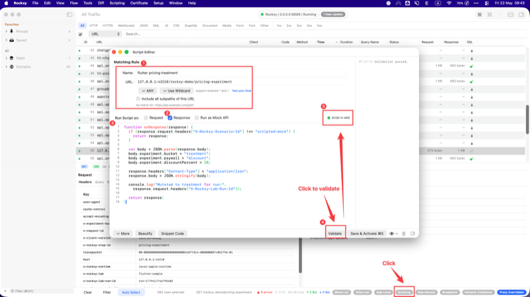Viewport: 530px width, 297px height.
Task: Open the Use Wildcard dropdown
Action: point(176,91)
